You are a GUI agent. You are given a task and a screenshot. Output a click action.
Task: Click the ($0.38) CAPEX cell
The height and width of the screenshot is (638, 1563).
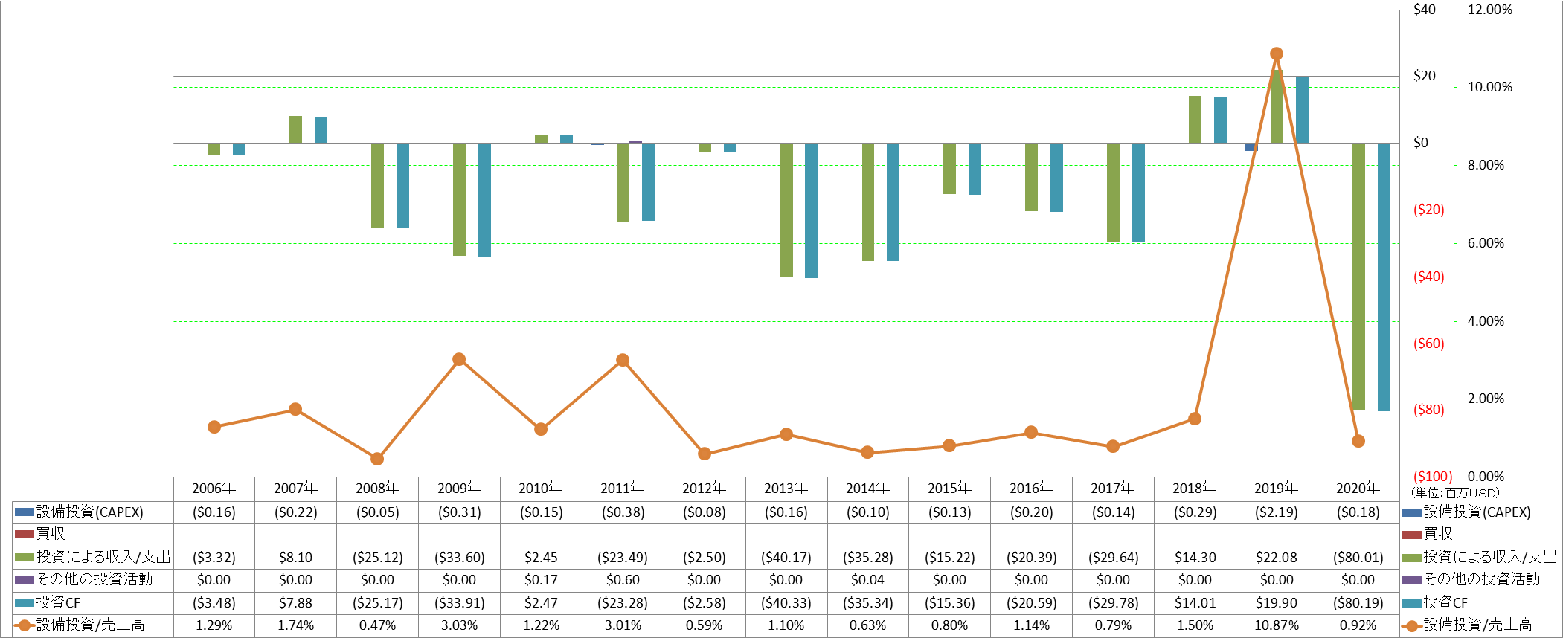coord(623,512)
